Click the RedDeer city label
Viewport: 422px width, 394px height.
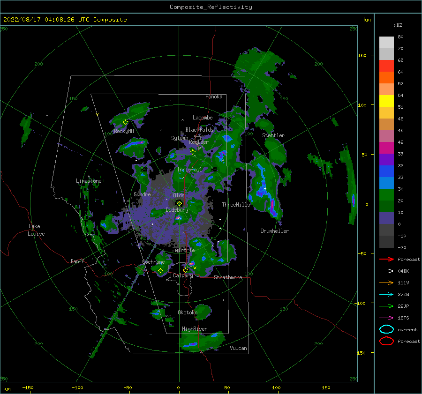[199, 142]
